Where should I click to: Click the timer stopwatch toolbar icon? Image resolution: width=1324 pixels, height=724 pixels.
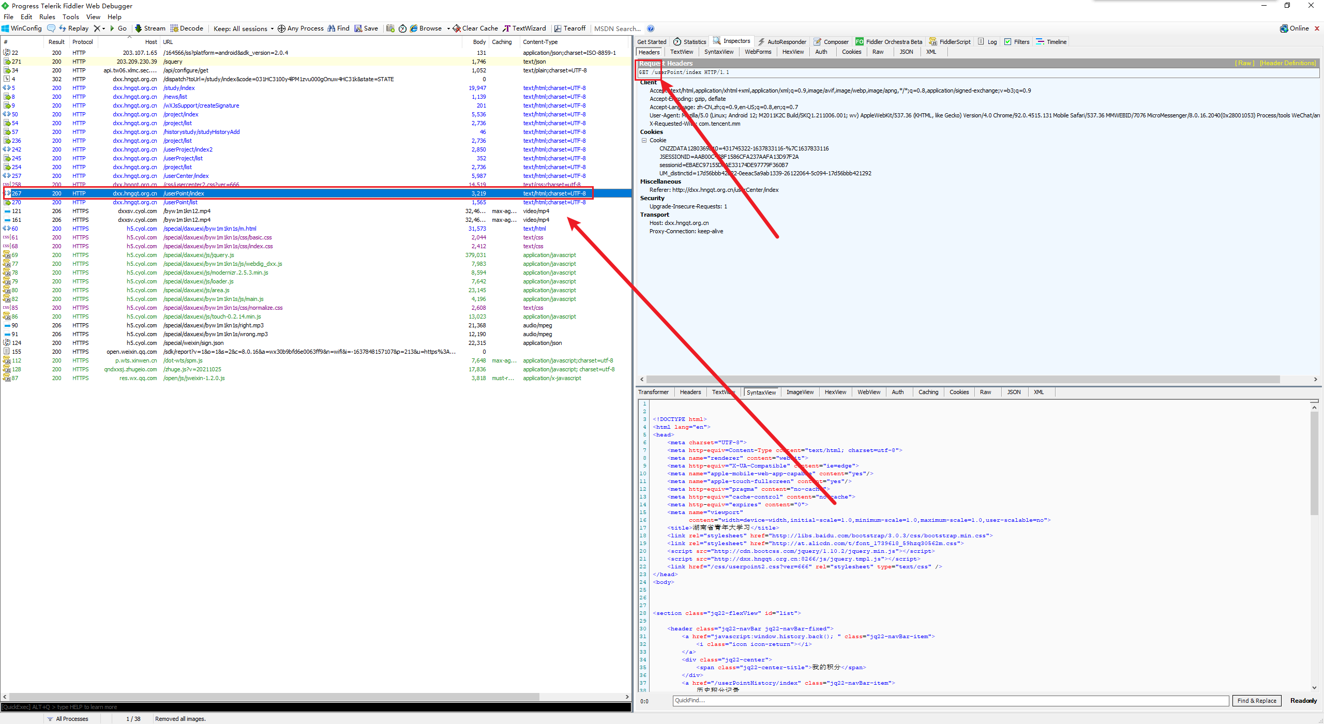coord(402,28)
